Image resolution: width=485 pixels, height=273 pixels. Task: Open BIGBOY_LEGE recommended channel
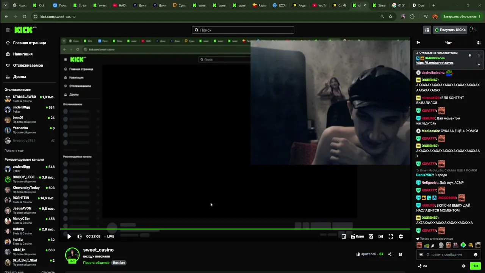pos(30,179)
